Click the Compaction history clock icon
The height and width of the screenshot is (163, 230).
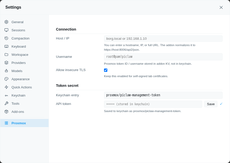(x=6, y=38)
